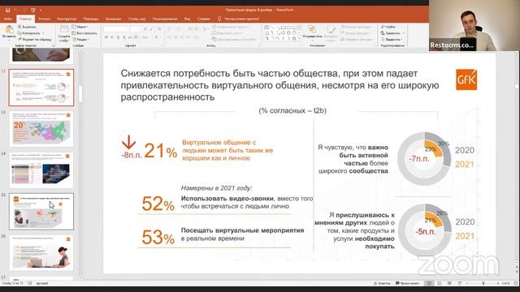Open the Справка ribbon tab
Image resolution: width=520 pixels, height=292 pixels.
pyautogui.click(x=203, y=19)
